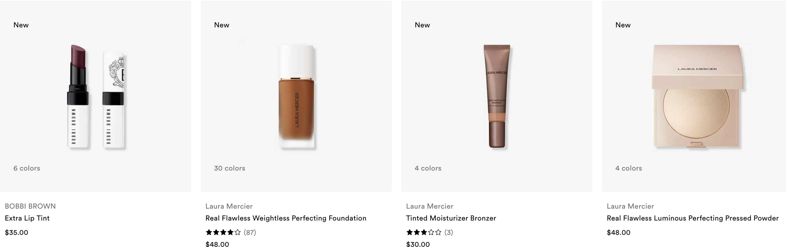The height and width of the screenshot is (247, 786).
Task: Click the star rating for the bronzer
Action: tap(424, 232)
